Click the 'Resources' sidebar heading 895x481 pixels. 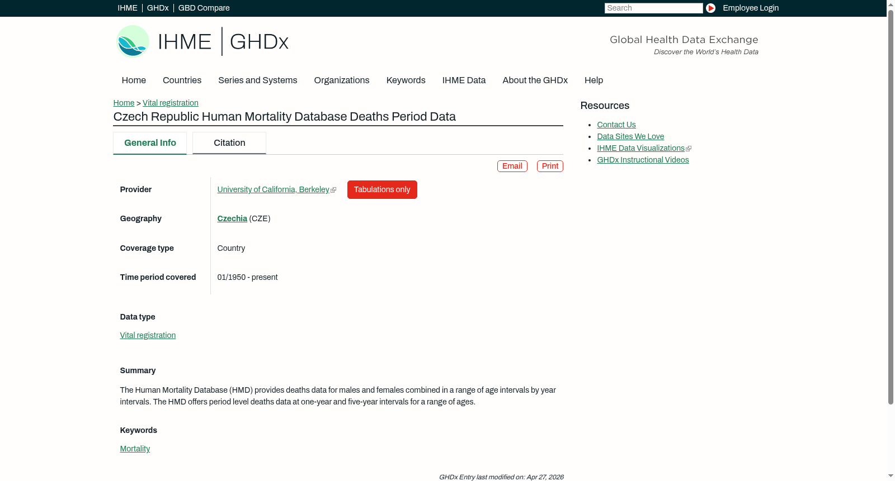605,106
